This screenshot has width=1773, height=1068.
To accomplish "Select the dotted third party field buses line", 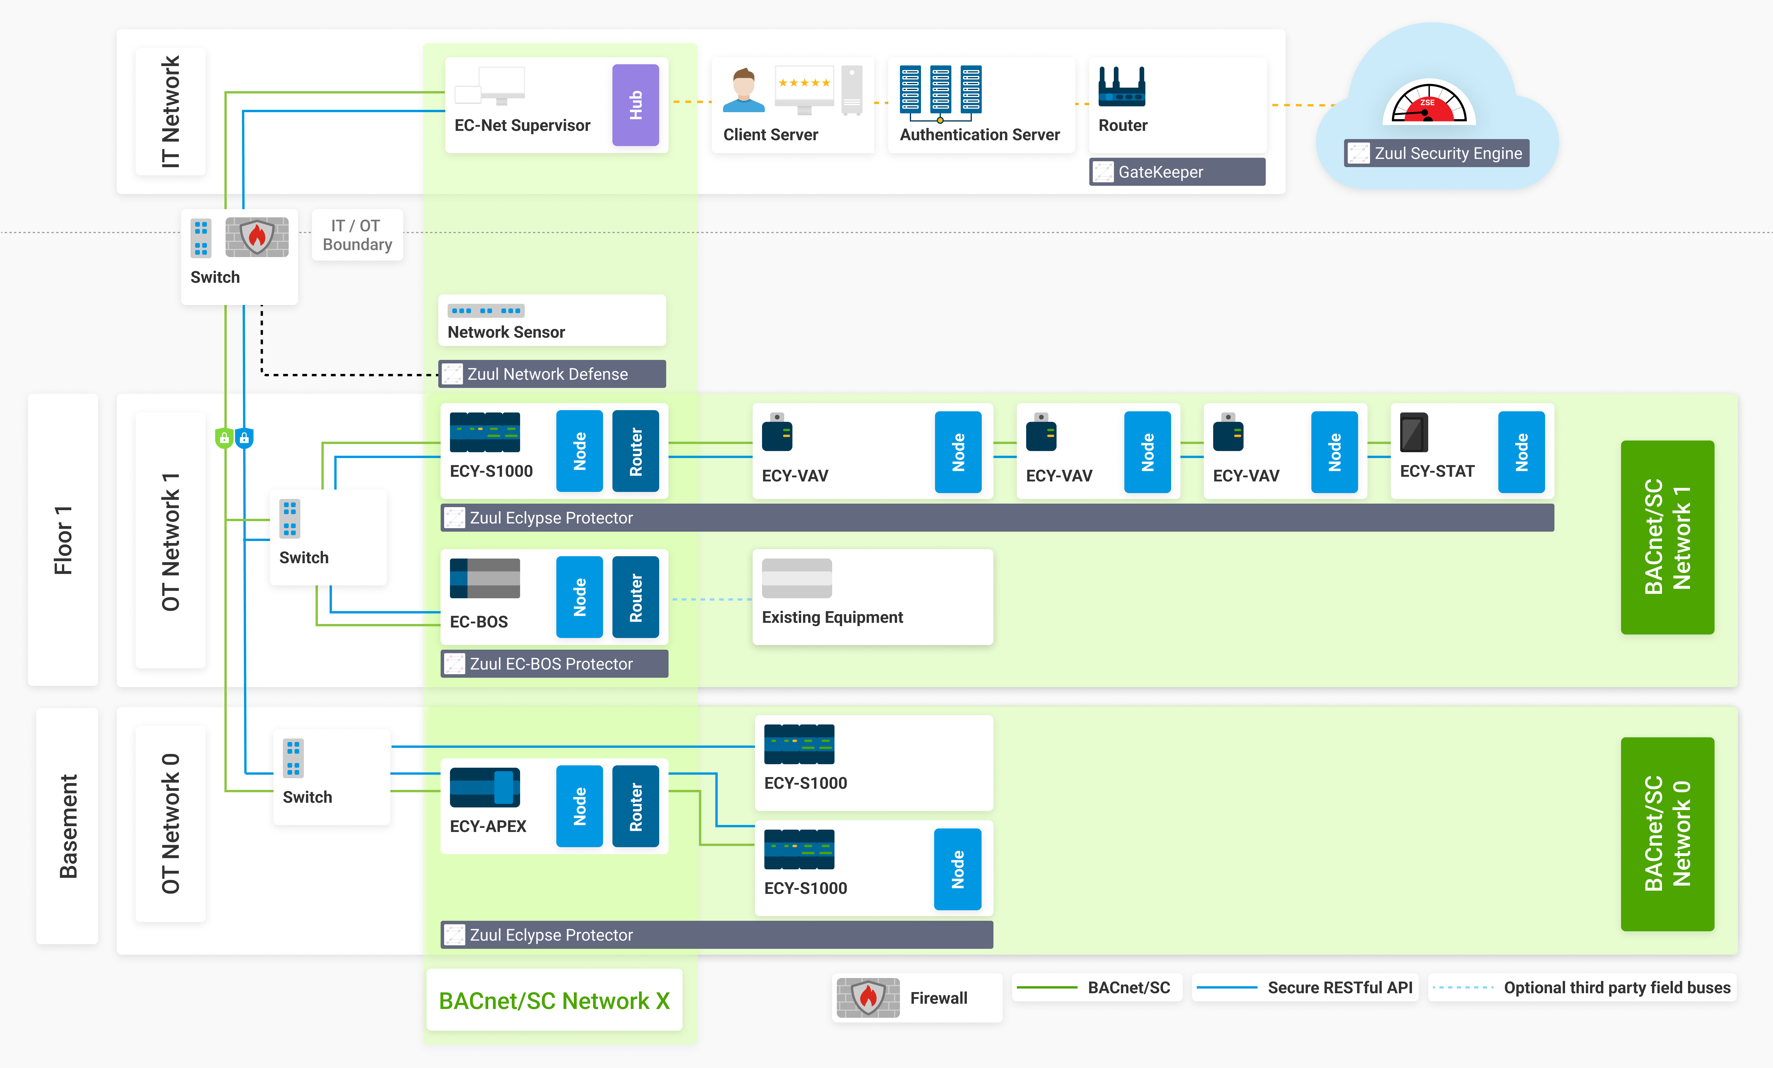I will pyautogui.click(x=1464, y=987).
